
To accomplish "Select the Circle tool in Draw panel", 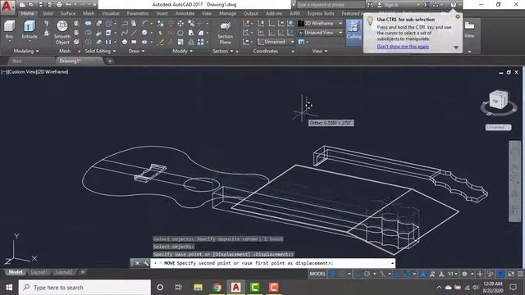I will pyautogui.click(x=144, y=33).
